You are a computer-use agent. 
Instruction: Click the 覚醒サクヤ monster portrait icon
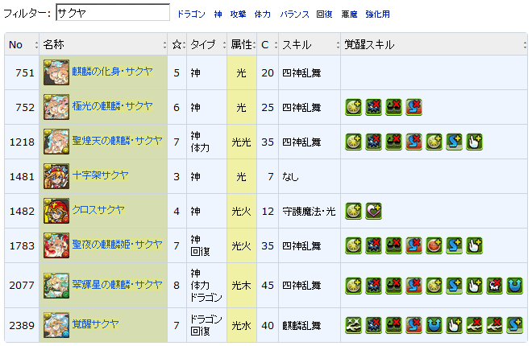click(x=56, y=325)
